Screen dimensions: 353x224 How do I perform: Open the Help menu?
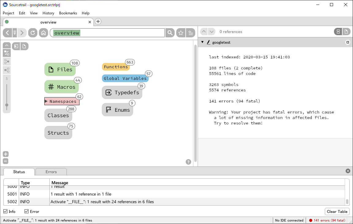click(x=85, y=13)
